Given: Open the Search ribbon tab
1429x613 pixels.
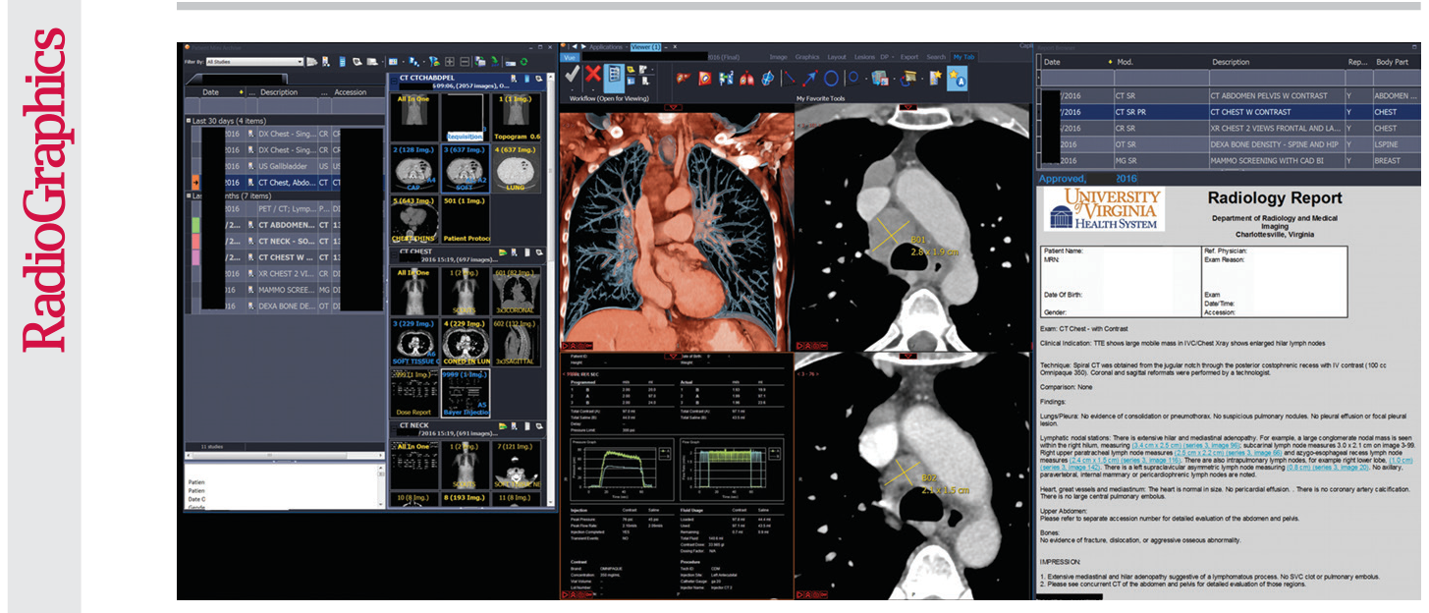Looking at the screenshot, I should pos(936,57).
